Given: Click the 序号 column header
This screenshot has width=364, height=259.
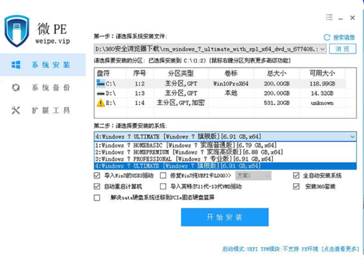Looking at the screenshot, I should tap(140, 73).
